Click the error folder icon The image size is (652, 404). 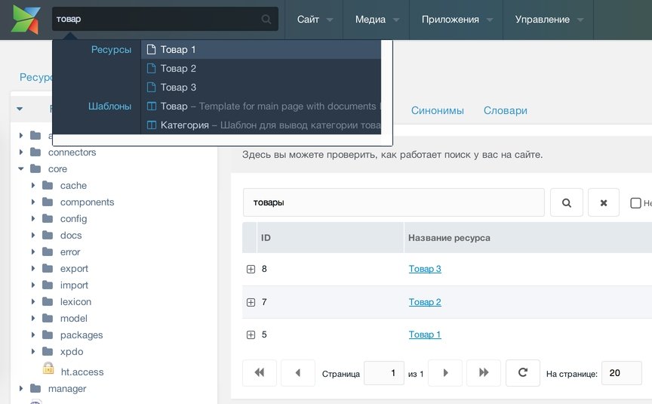pos(48,251)
